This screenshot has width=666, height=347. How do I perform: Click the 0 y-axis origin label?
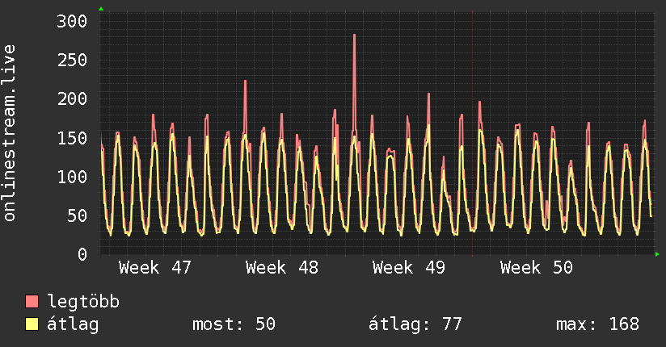coord(82,254)
